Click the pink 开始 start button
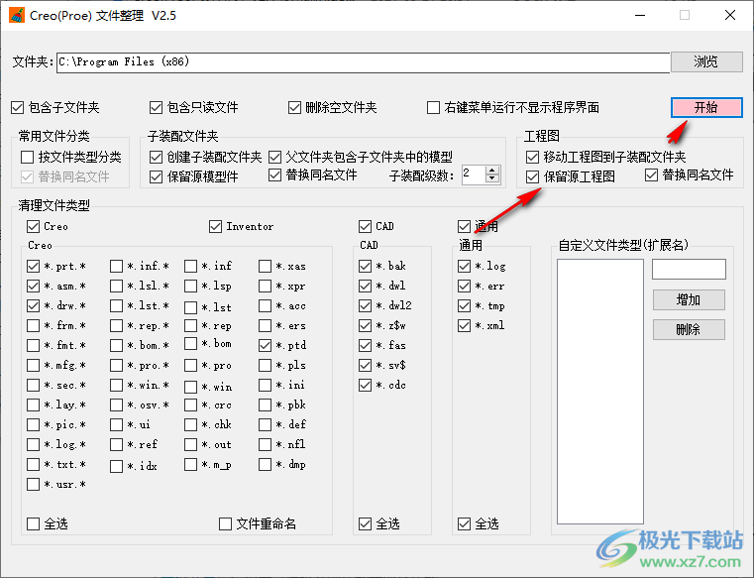This screenshot has height=578, width=754. click(706, 107)
